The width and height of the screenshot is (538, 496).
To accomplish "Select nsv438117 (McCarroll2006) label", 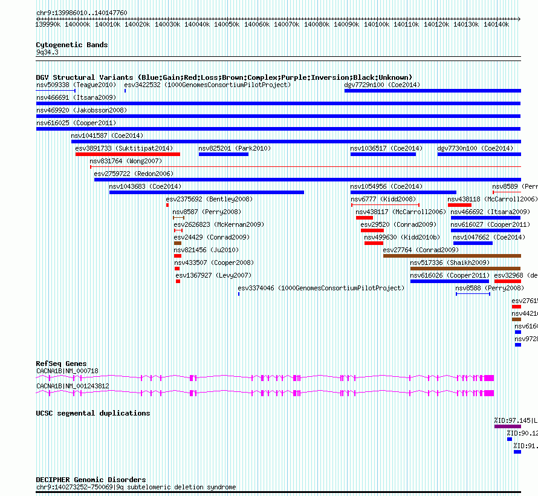I will click(x=401, y=212).
